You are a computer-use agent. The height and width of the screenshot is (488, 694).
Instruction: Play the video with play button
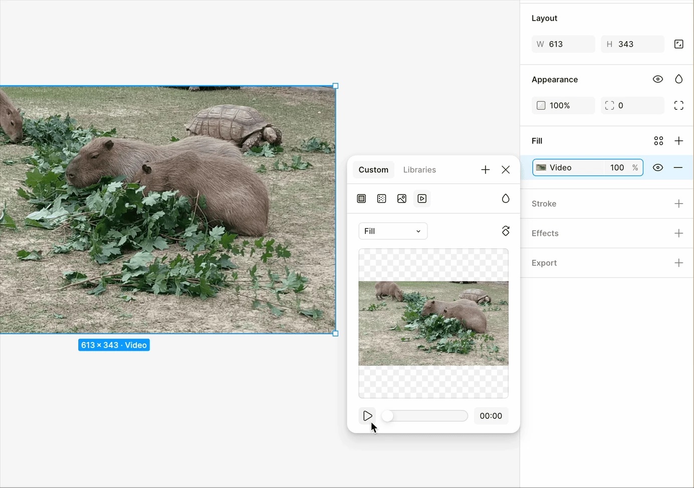(x=367, y=416)
